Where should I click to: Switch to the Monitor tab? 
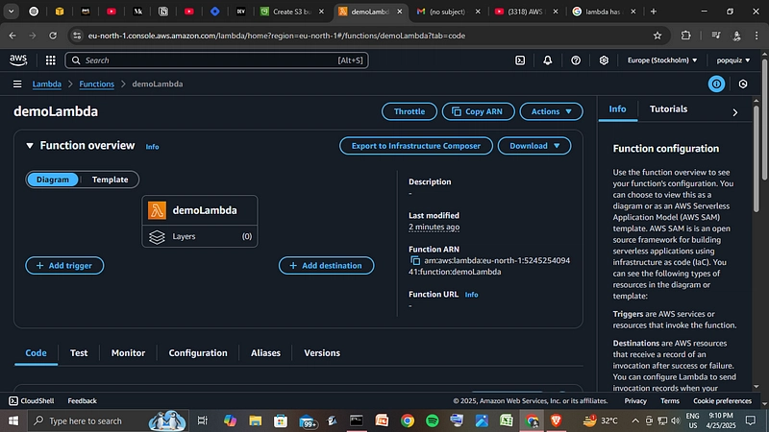(128, 352)
